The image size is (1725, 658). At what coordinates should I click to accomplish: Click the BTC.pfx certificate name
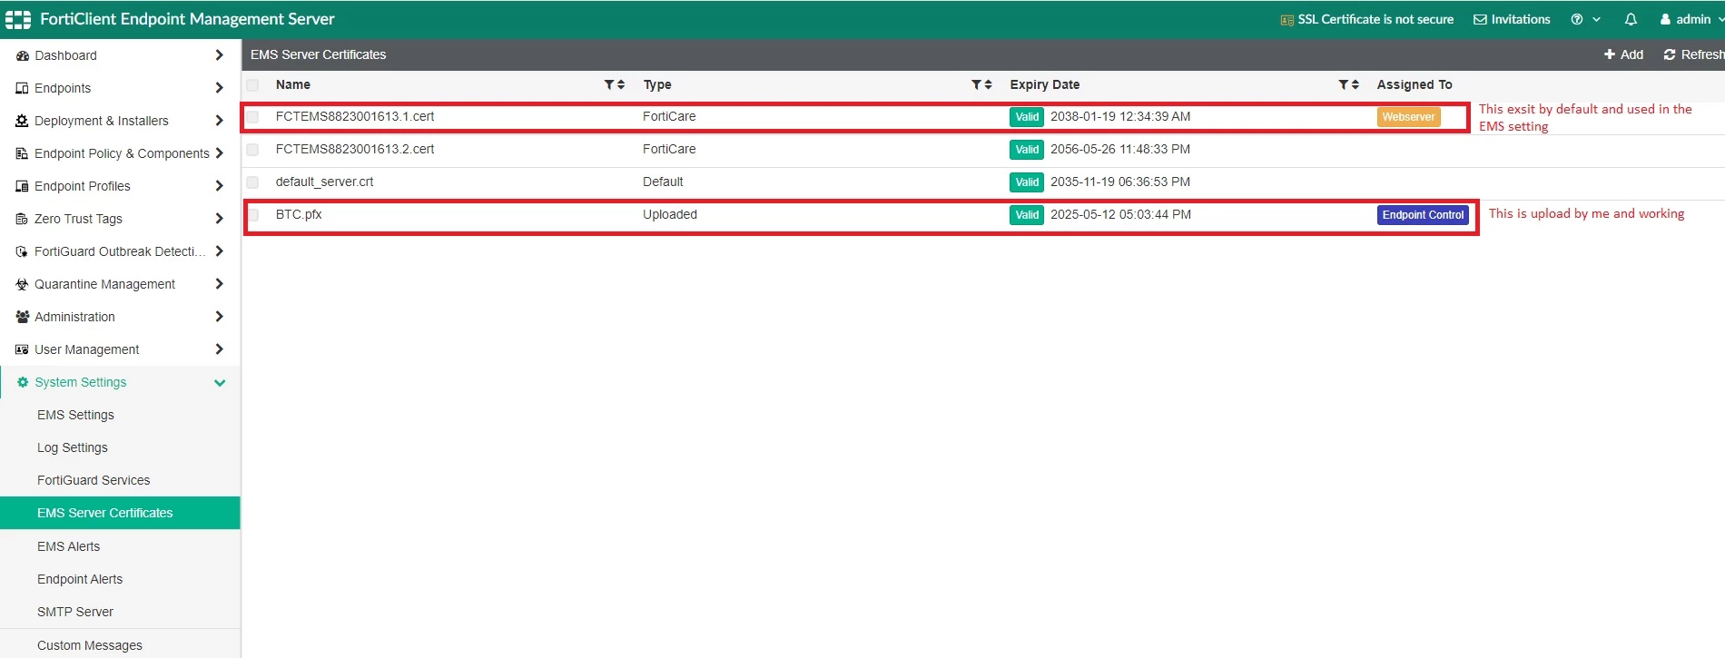click(x=299, y=214)
